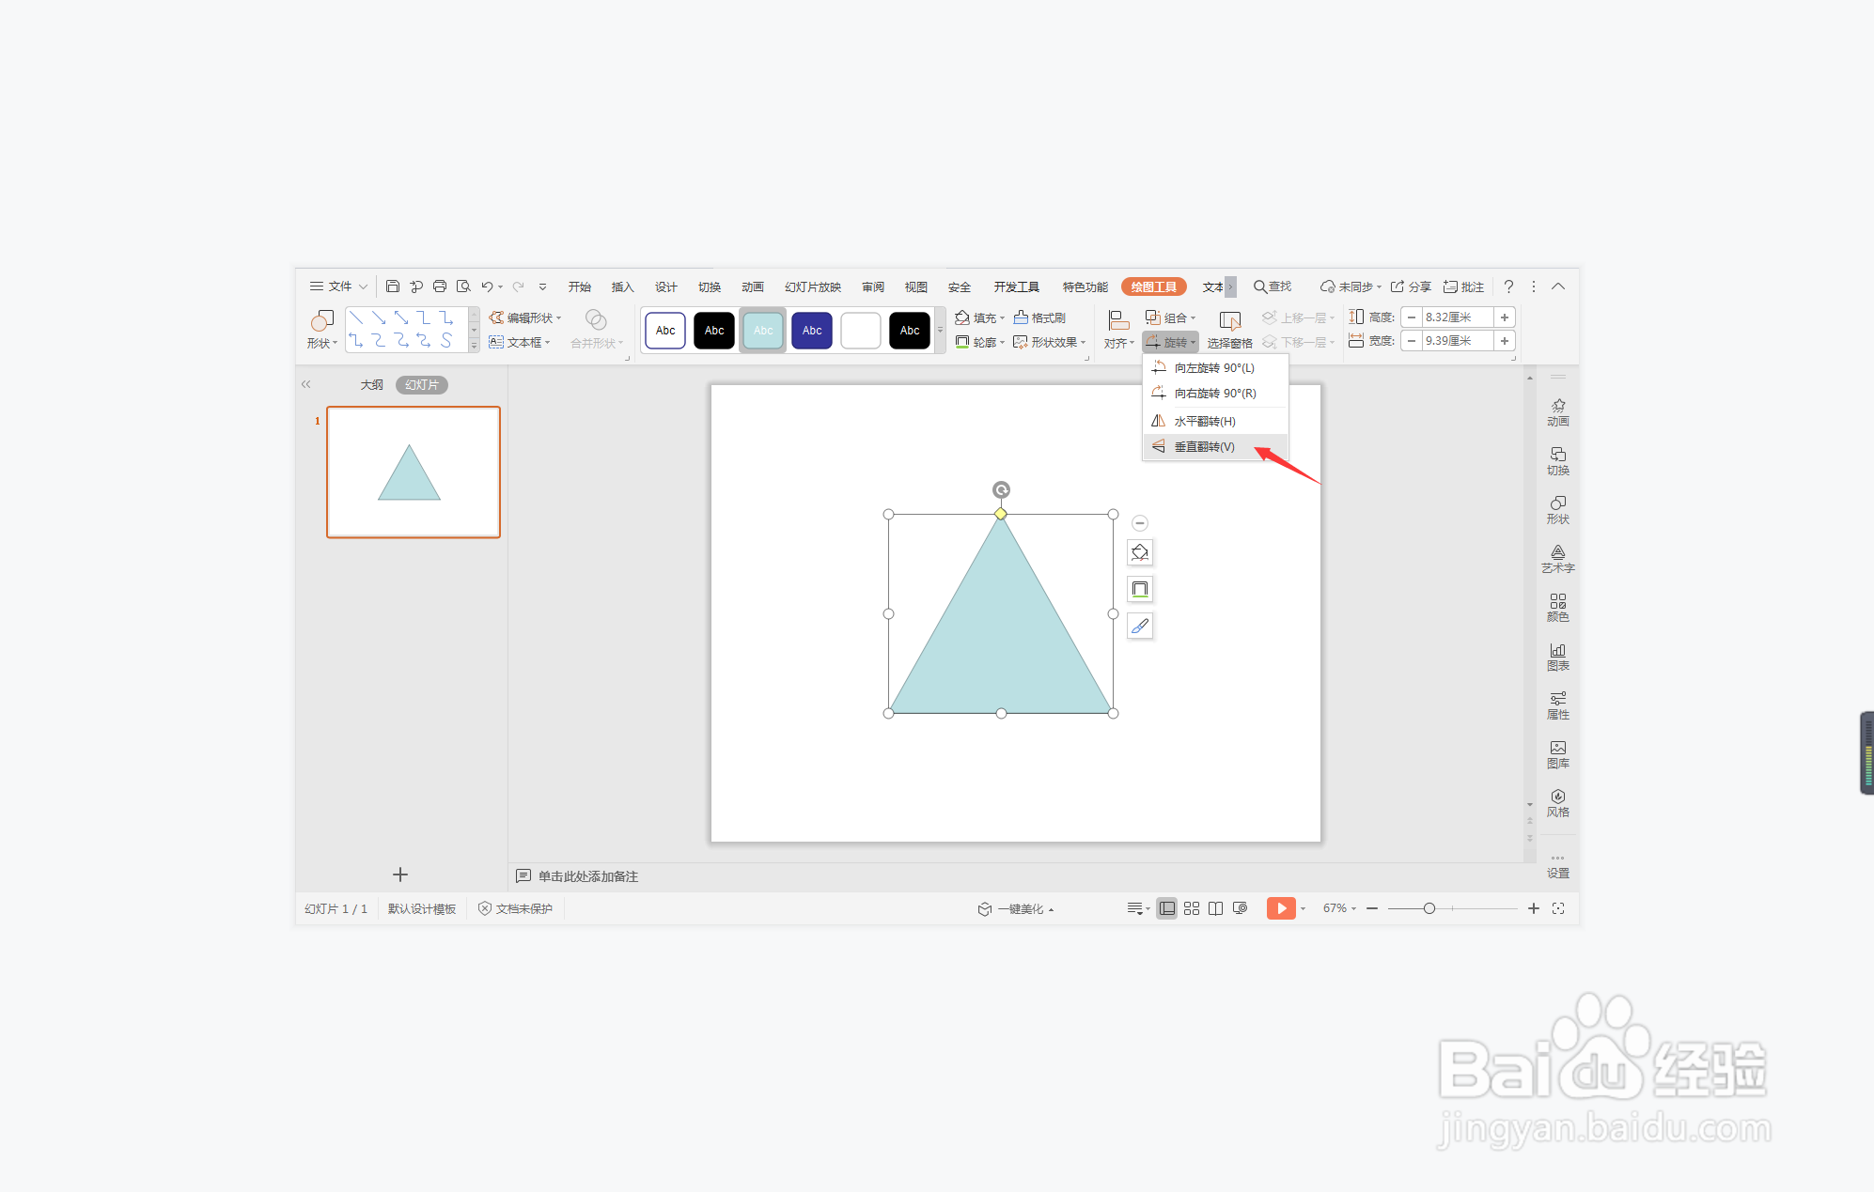Switch to 幻灯片 thumbnails tab
This screenshot has width=1874, height=1192.
coord(421,385)
